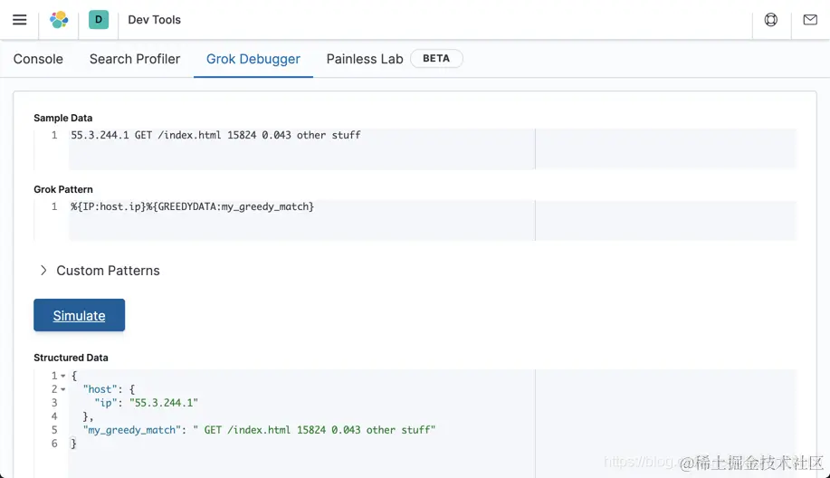Image resolution: width=830 pixels, height=478 pixels.
Task: Click the Grok Pattern heading
Action: click(63, 189)
